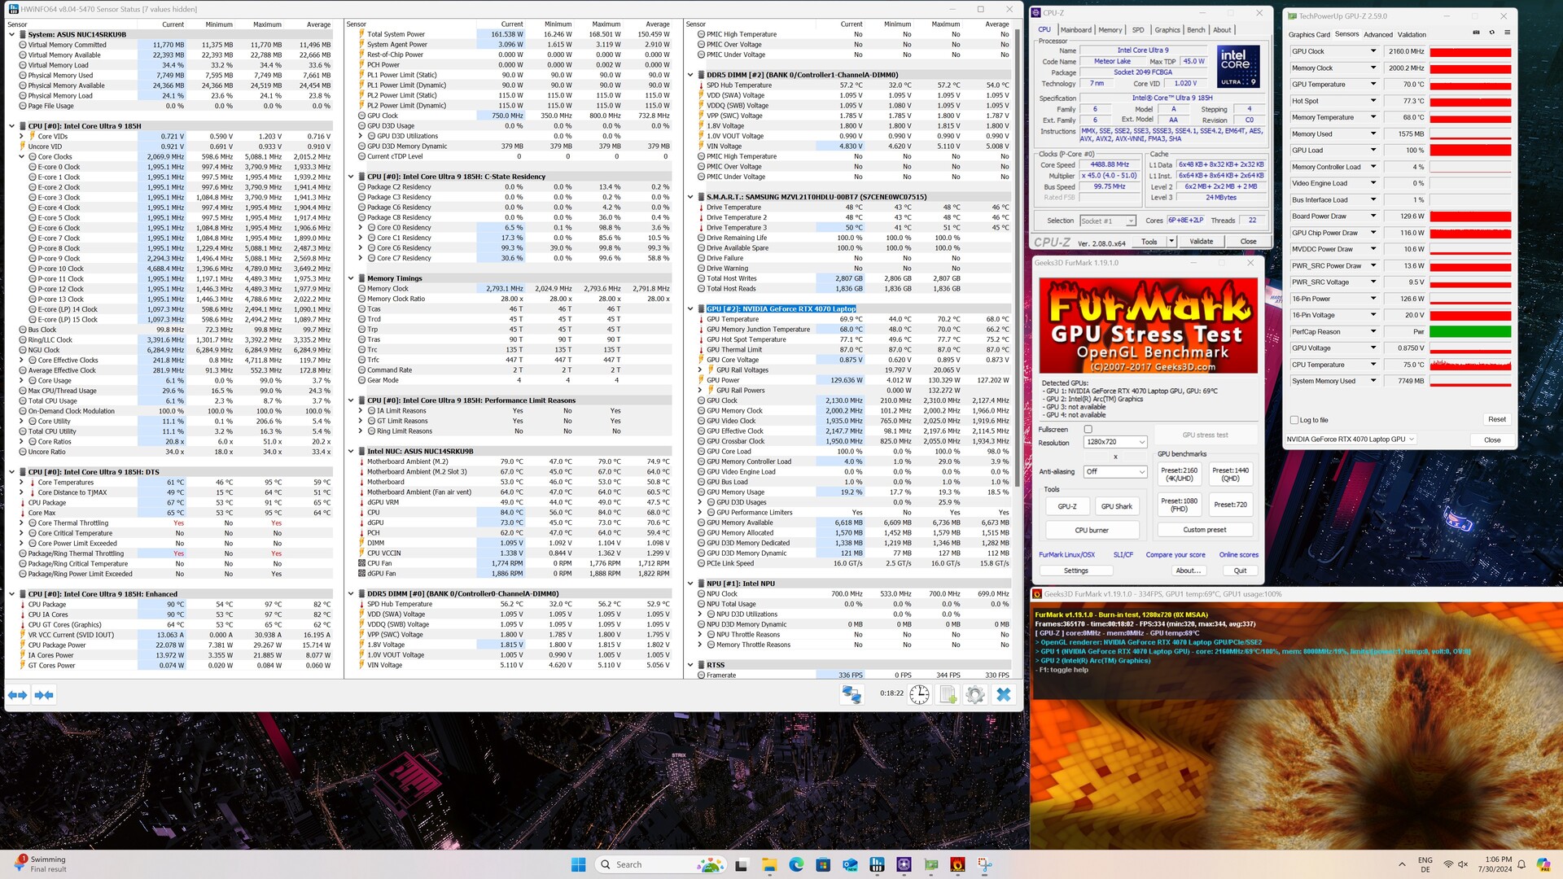Click the HWiNFO collapse-columns inward arrows icon
The image size is (1563, 879).
point(44,695)
